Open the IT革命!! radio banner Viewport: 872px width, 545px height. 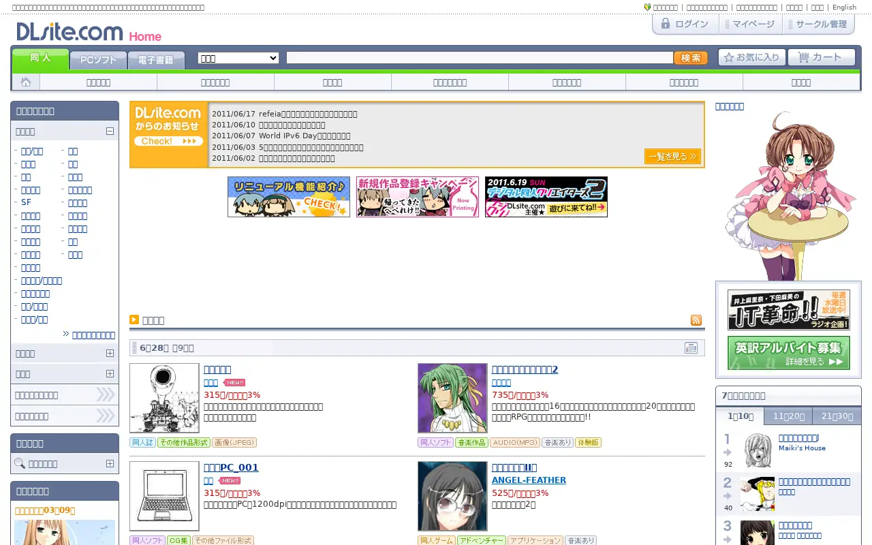(788, 310)
